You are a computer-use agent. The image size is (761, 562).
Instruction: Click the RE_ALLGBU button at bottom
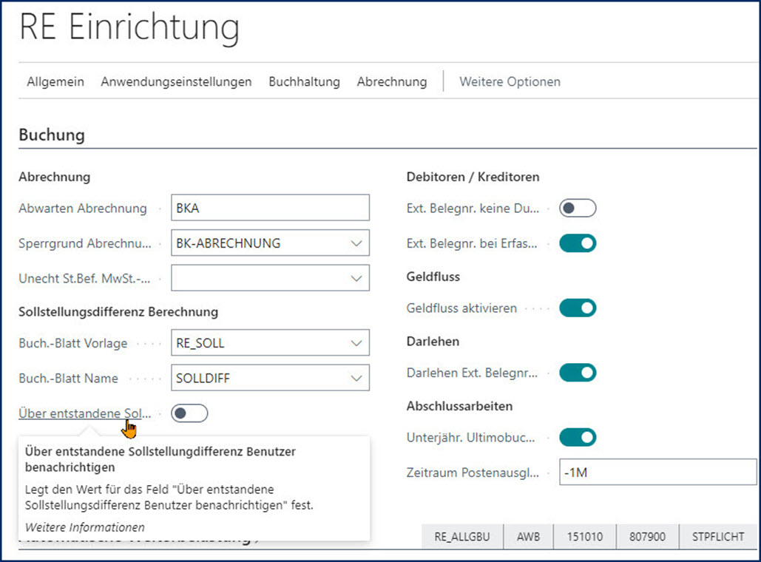[461, 537]
